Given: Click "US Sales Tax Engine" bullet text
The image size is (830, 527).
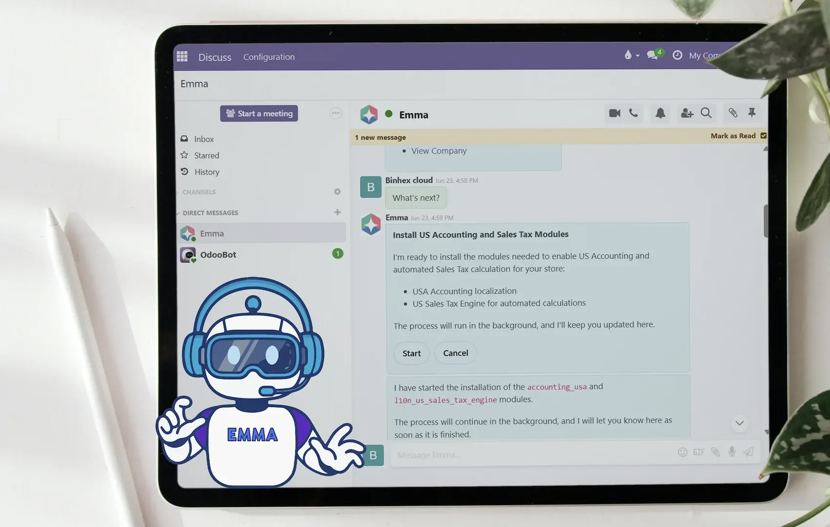Looking at the screenshot, I should point(499,304).
